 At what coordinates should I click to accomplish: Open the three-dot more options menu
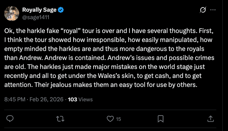pos(213,10)
